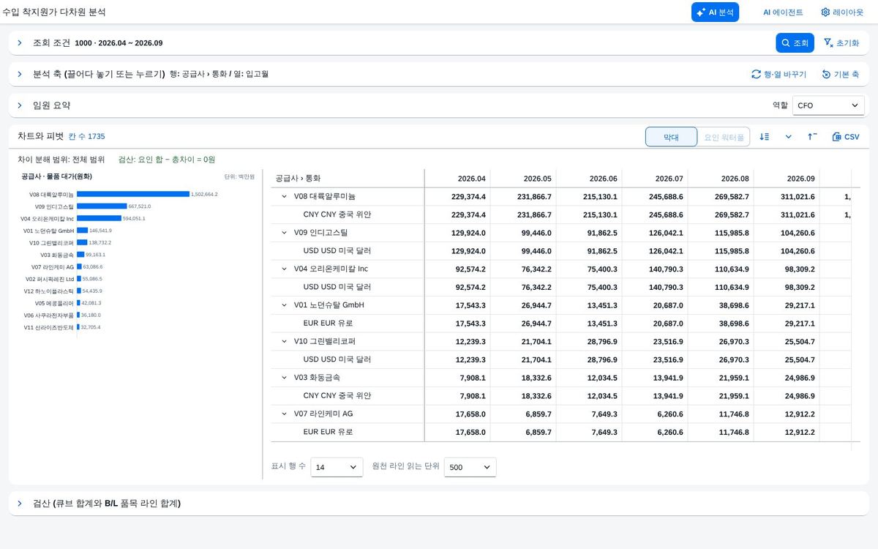Screen dimensions: 878x549
Task: Switch to the 요인 워터폴 view
Action: pyautogui.click(x=724, y=137)
